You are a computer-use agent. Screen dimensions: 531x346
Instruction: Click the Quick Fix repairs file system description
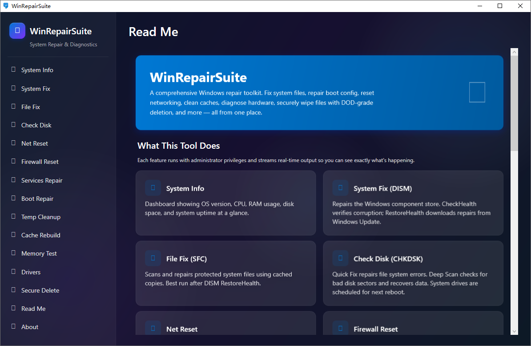click(x=410, y=283)
